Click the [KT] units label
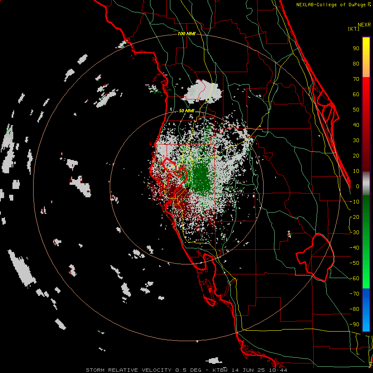Viewport: 373px width, 373px height. coord(354,29)
